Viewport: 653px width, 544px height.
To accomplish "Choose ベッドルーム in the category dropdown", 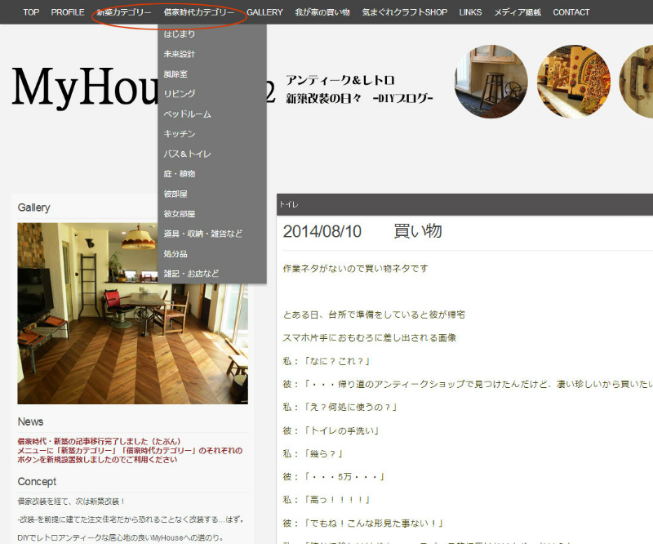I will (187, 114).
